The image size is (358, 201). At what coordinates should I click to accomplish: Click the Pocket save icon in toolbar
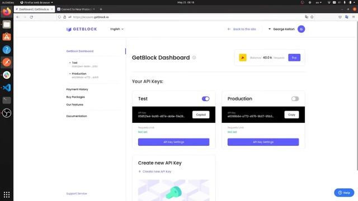(340, 17)
